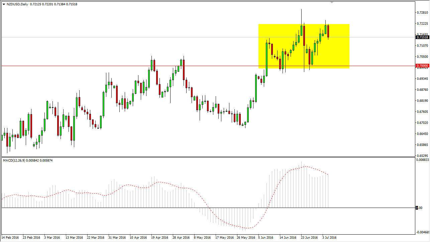Click the MACD histogram peak bar
Screen dimensions: 430x242
[301, 184]
